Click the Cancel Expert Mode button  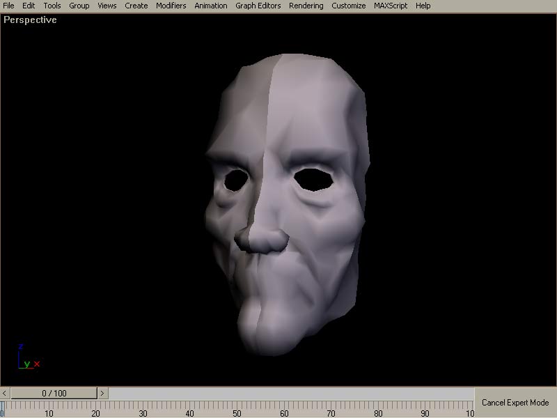(x=515, y=403)
